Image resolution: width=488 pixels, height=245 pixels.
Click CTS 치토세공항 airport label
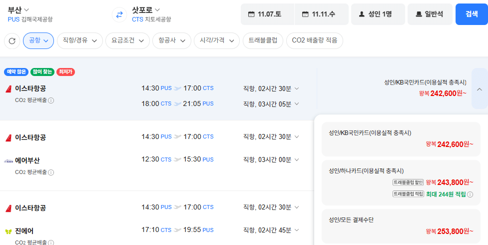pos(151,19)
